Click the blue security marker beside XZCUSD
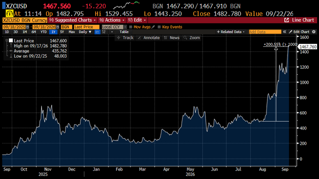This screenshot has width=319, height=179. pos(4,6)
